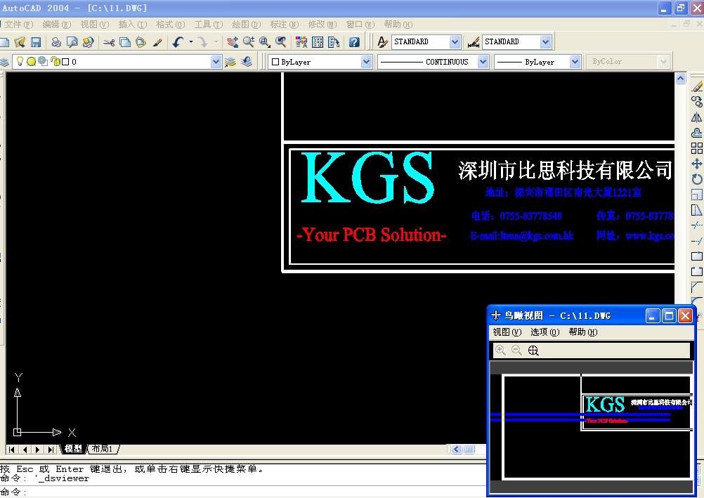Open 视图(V) menu in Aerial View window
This screenshot has height=498, width=704.
click(507, 332)
